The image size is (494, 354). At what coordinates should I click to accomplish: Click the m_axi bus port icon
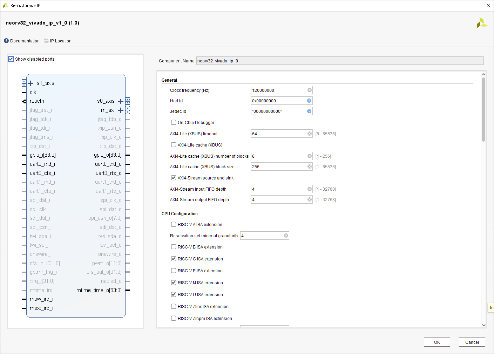pyautogui.click(x=128, y=110)
